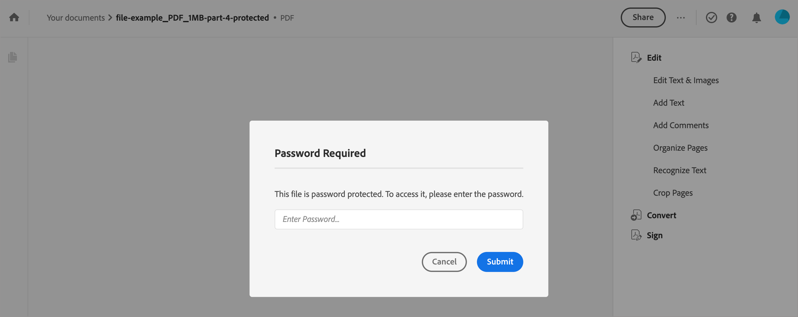Focus the Enter Password field
The width and height of the screenshot is (798, 317).
click(x=399, y=219)
